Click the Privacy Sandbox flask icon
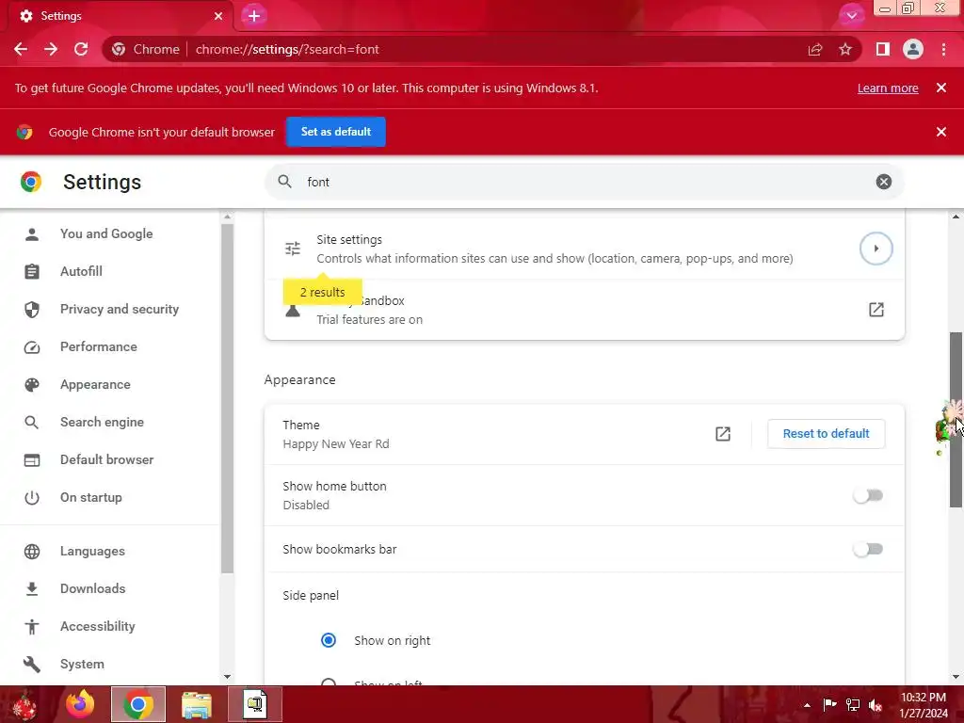This screenshot has height=723, width=964. [x=293, y=311]
